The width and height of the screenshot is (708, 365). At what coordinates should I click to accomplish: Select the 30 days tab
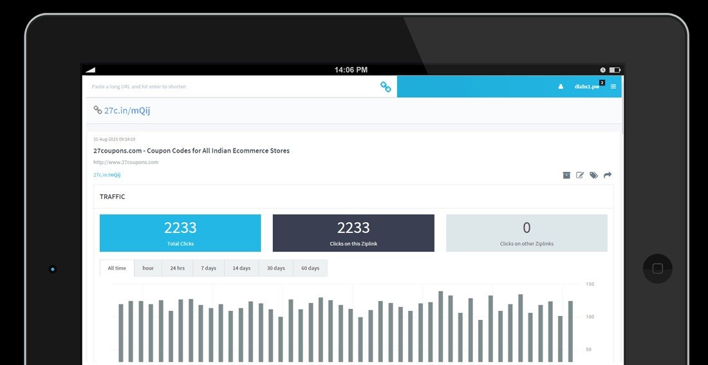(x=276, y=268)
